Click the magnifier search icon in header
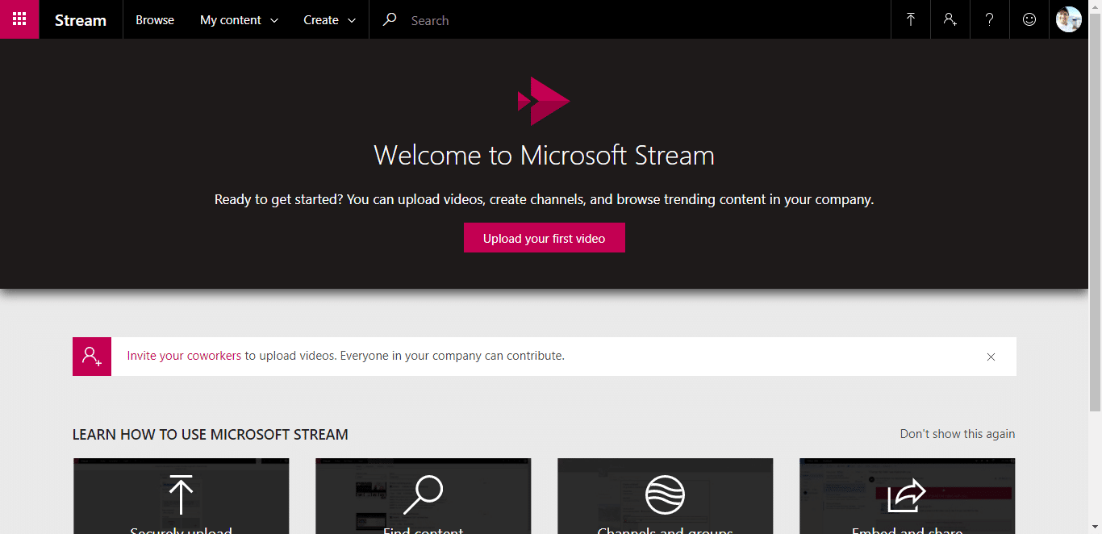The width and height of the screenshot is (1102, 534). pos(390,19)
